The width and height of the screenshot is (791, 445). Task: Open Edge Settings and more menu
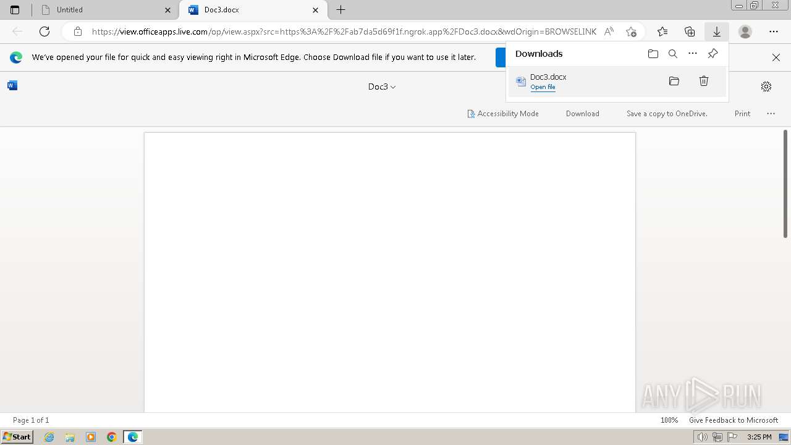(774, 32)
